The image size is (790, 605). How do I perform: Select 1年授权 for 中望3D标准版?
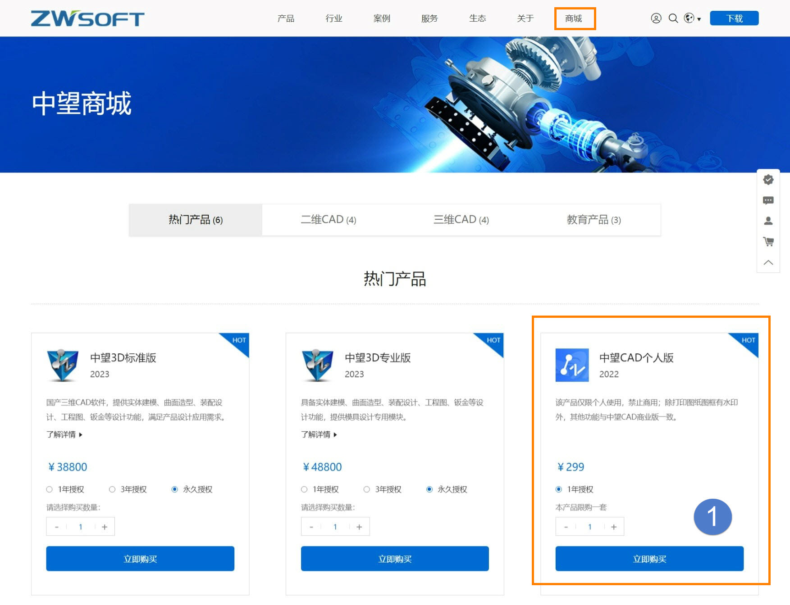(49, 489)
